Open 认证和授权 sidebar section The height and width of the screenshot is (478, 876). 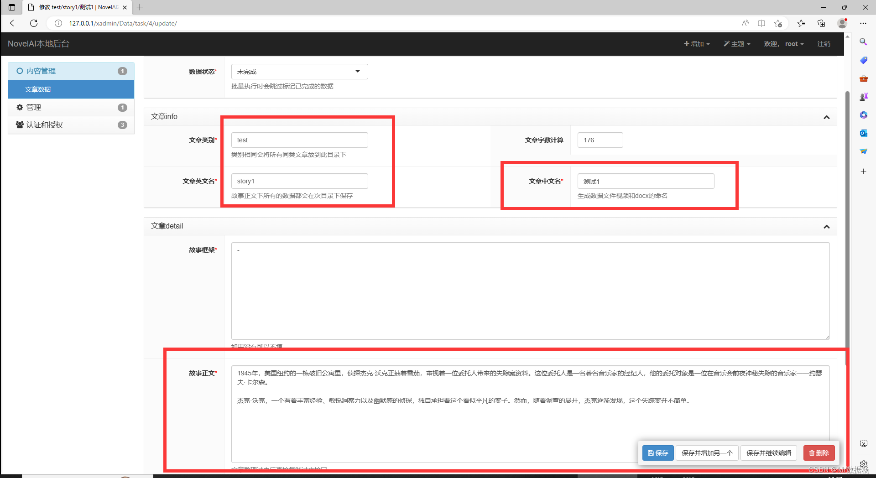tap(71, 125)
